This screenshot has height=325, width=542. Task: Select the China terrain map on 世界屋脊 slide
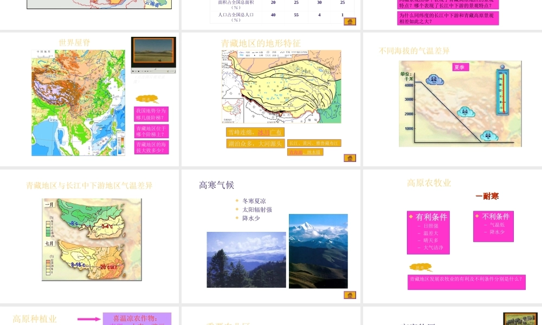click(x=78, y=102)
